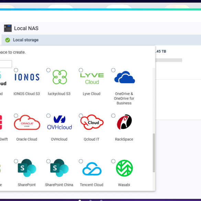Click the Oracle Cloud label
The height and width of the screenshot is (201, 201).
click(27, 139)
